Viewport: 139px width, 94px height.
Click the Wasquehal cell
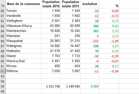24,41
